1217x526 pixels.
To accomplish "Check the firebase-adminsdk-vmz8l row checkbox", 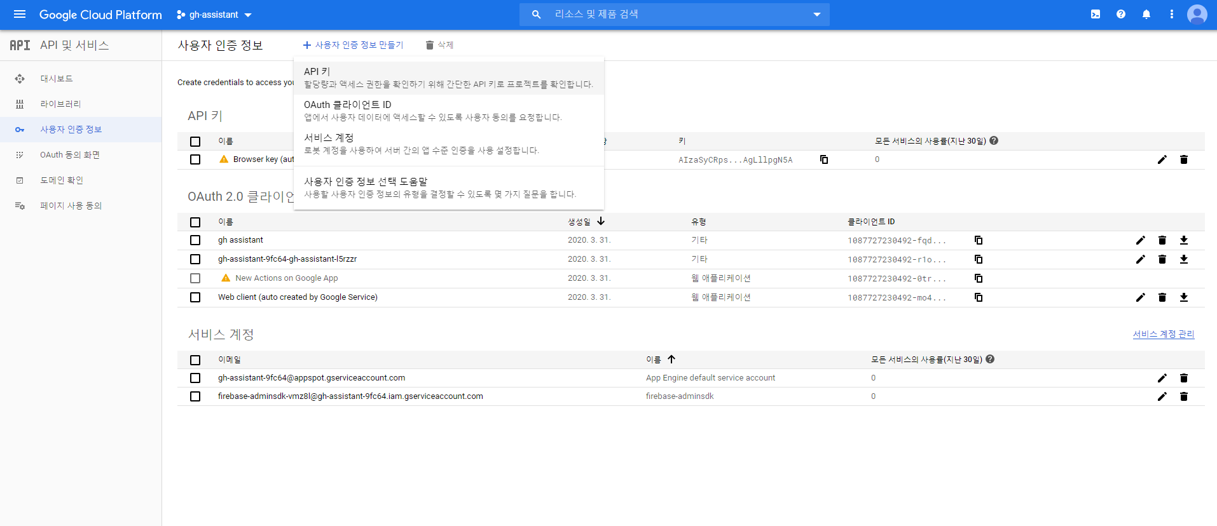I will pyautogui.click(x=195, y=396).
